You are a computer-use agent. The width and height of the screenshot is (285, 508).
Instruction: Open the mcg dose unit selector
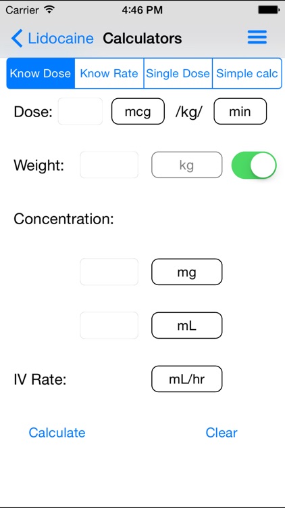[x=138, y=112]
